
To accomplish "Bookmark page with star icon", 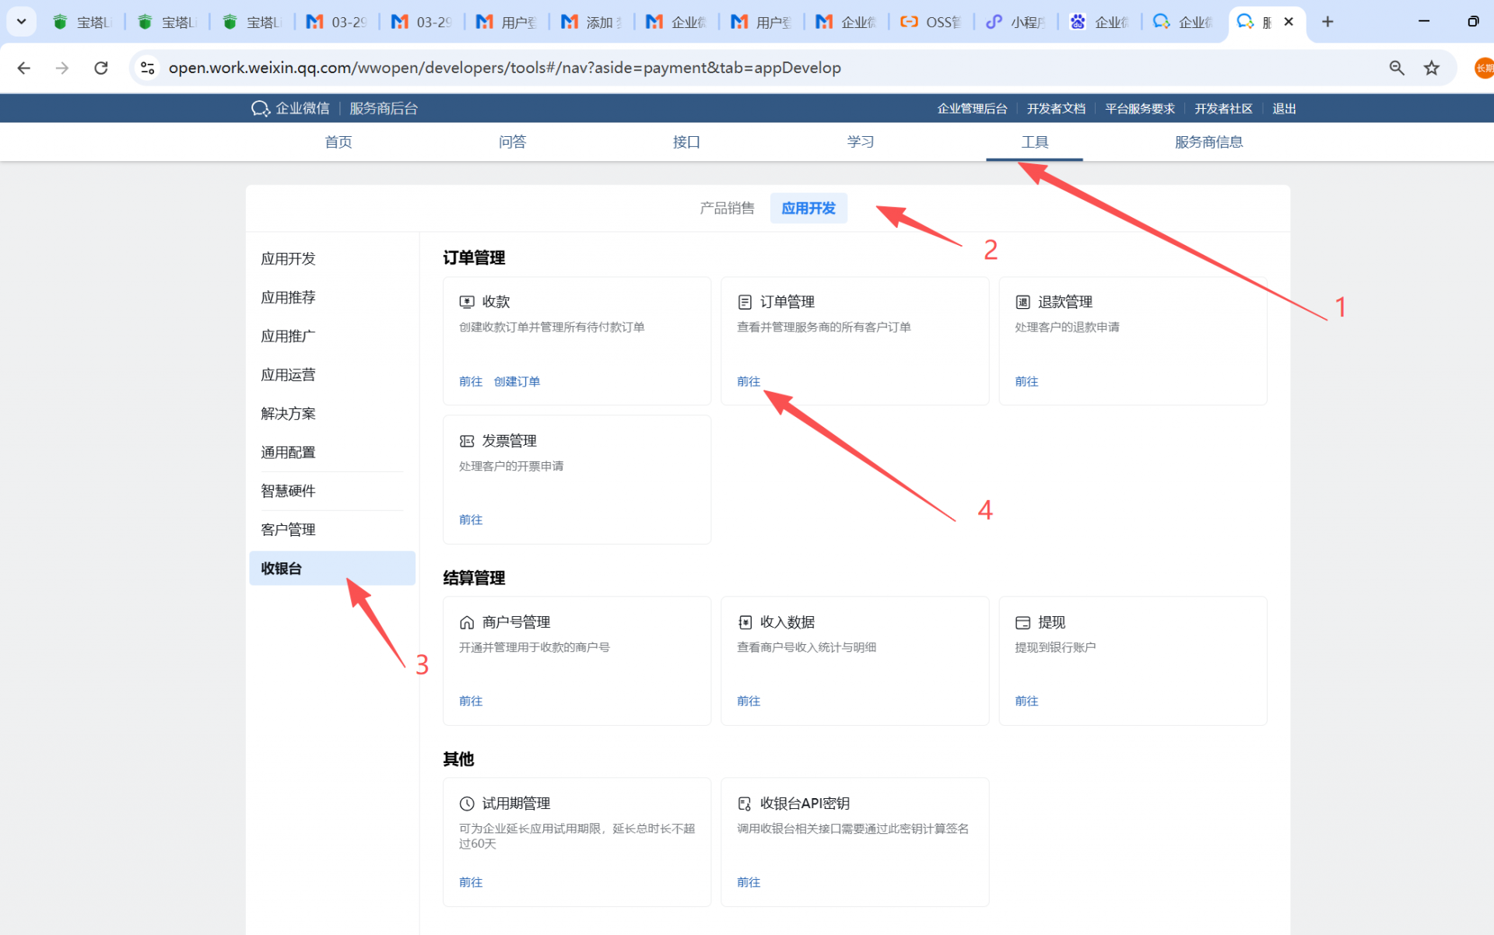I will tap(1431, 68).
